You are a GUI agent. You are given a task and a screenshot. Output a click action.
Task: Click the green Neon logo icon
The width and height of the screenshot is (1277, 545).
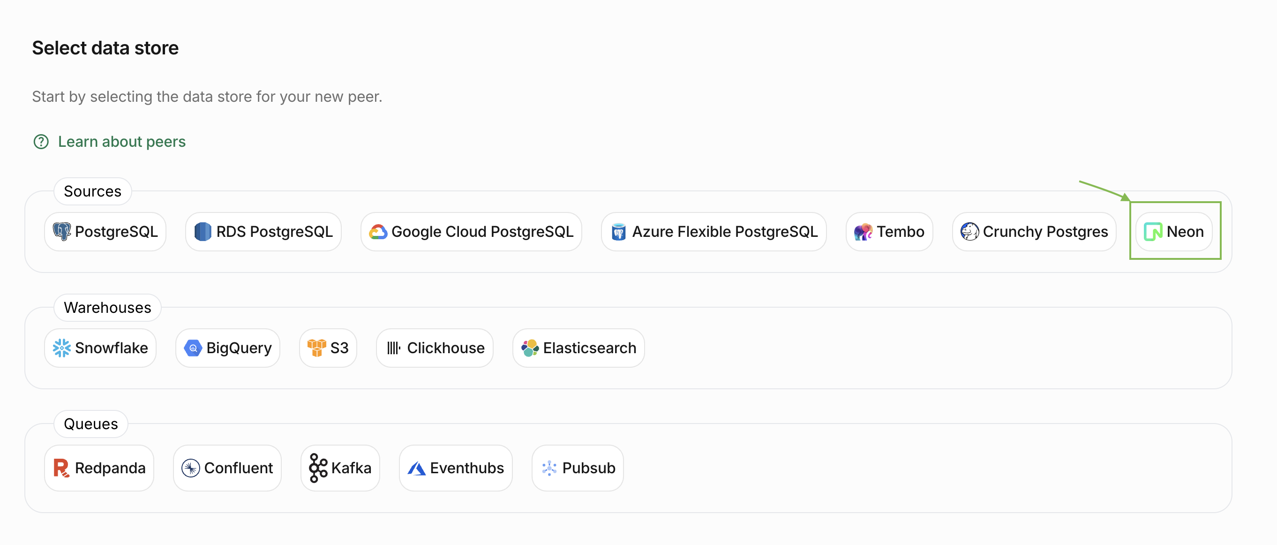(x=1153, y=232)
